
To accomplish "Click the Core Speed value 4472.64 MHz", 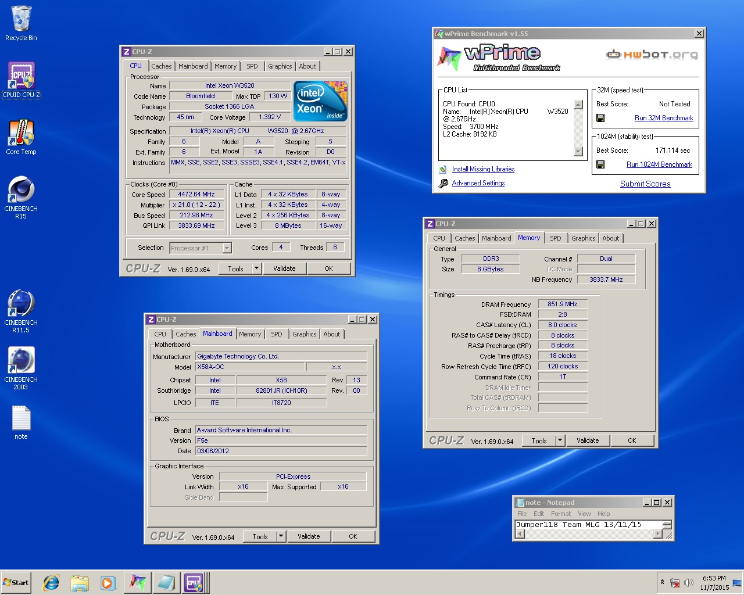I will pyautogui.click(x=196, y=195).
